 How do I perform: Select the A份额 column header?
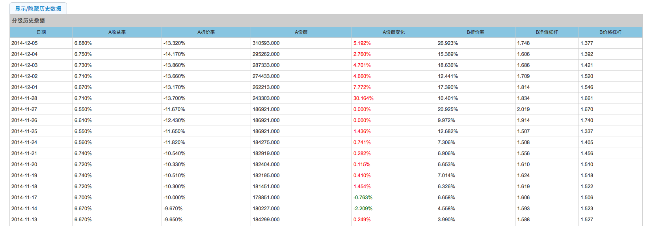pyautogui.click(x=301, y=32)
